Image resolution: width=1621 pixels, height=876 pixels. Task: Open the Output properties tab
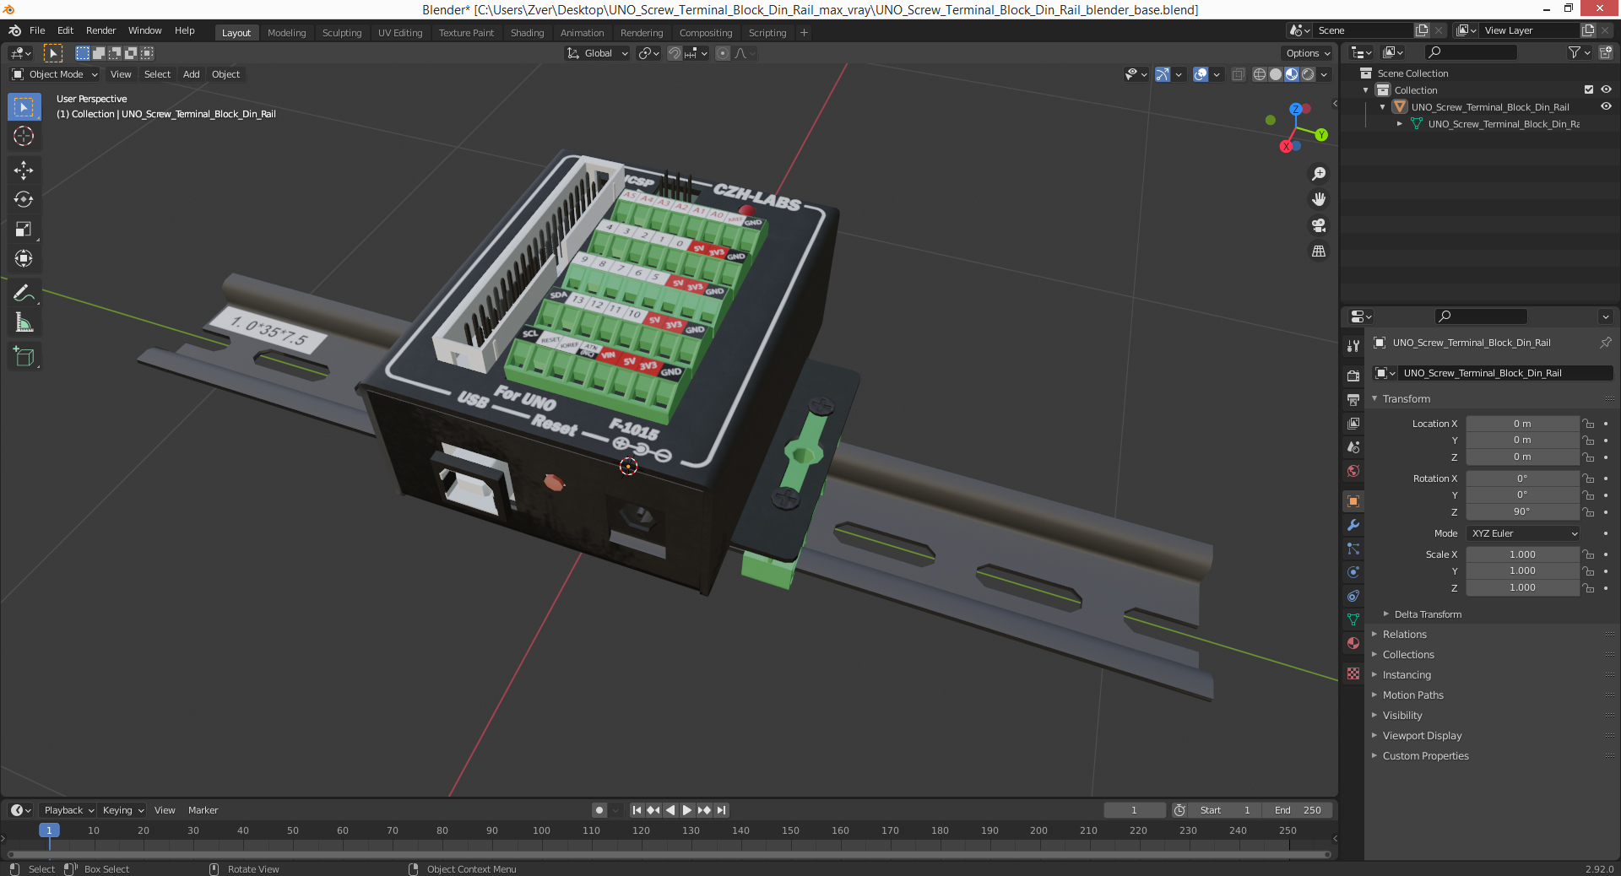[1353, 399]
